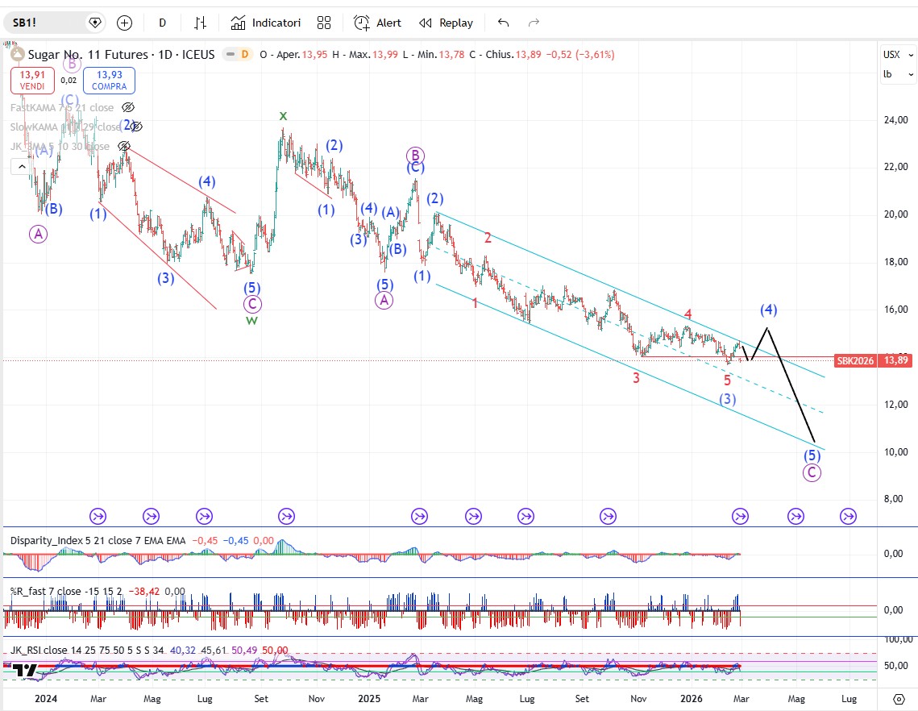918x711 pixels.
Task: Click the red VENDI sell button
Action: tap(32, 81)
